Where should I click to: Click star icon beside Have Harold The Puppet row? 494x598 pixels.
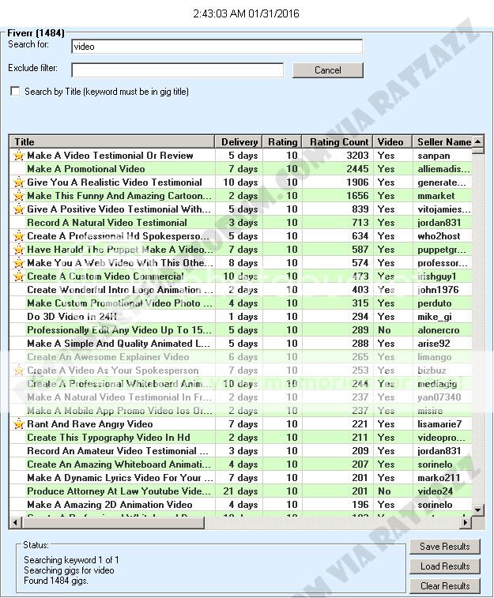pos(19,250)
